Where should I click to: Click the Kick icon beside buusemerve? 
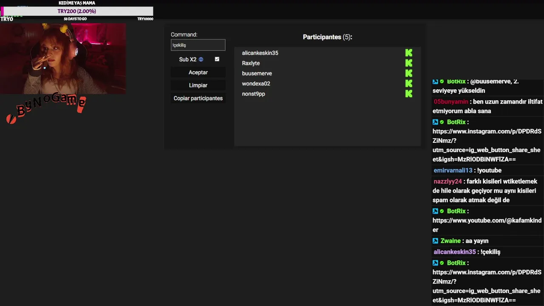pos(409,73)
